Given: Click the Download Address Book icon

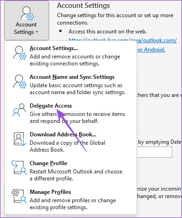Looking at the screenshot, I should point(20,139).
